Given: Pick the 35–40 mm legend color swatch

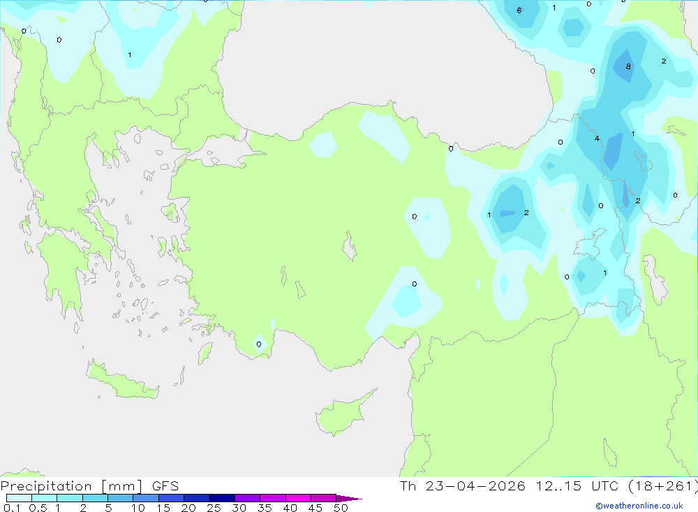Looking at the screenshot, I should click(272, 498).
